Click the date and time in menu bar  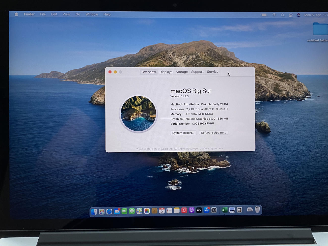316,15
